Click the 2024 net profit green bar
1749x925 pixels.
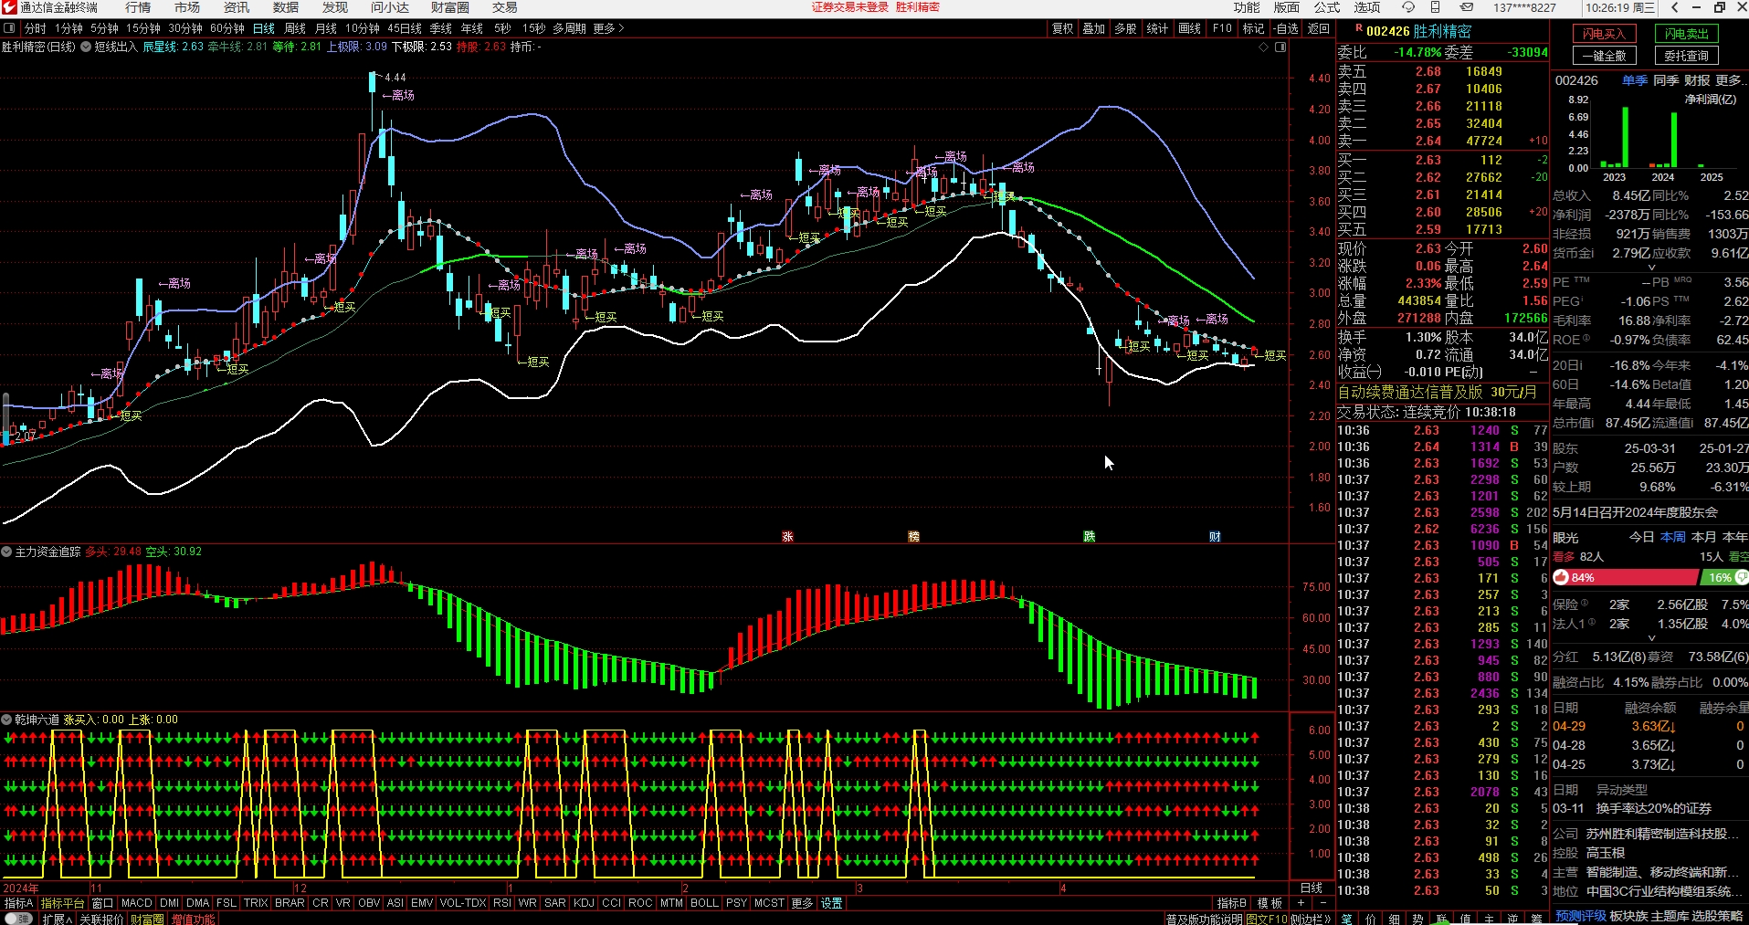(1673, 140)
